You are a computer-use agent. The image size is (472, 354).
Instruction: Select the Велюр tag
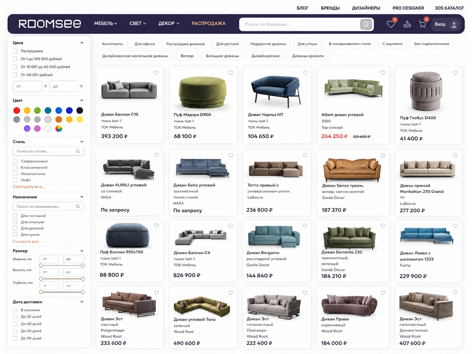(x=187, y=56)
